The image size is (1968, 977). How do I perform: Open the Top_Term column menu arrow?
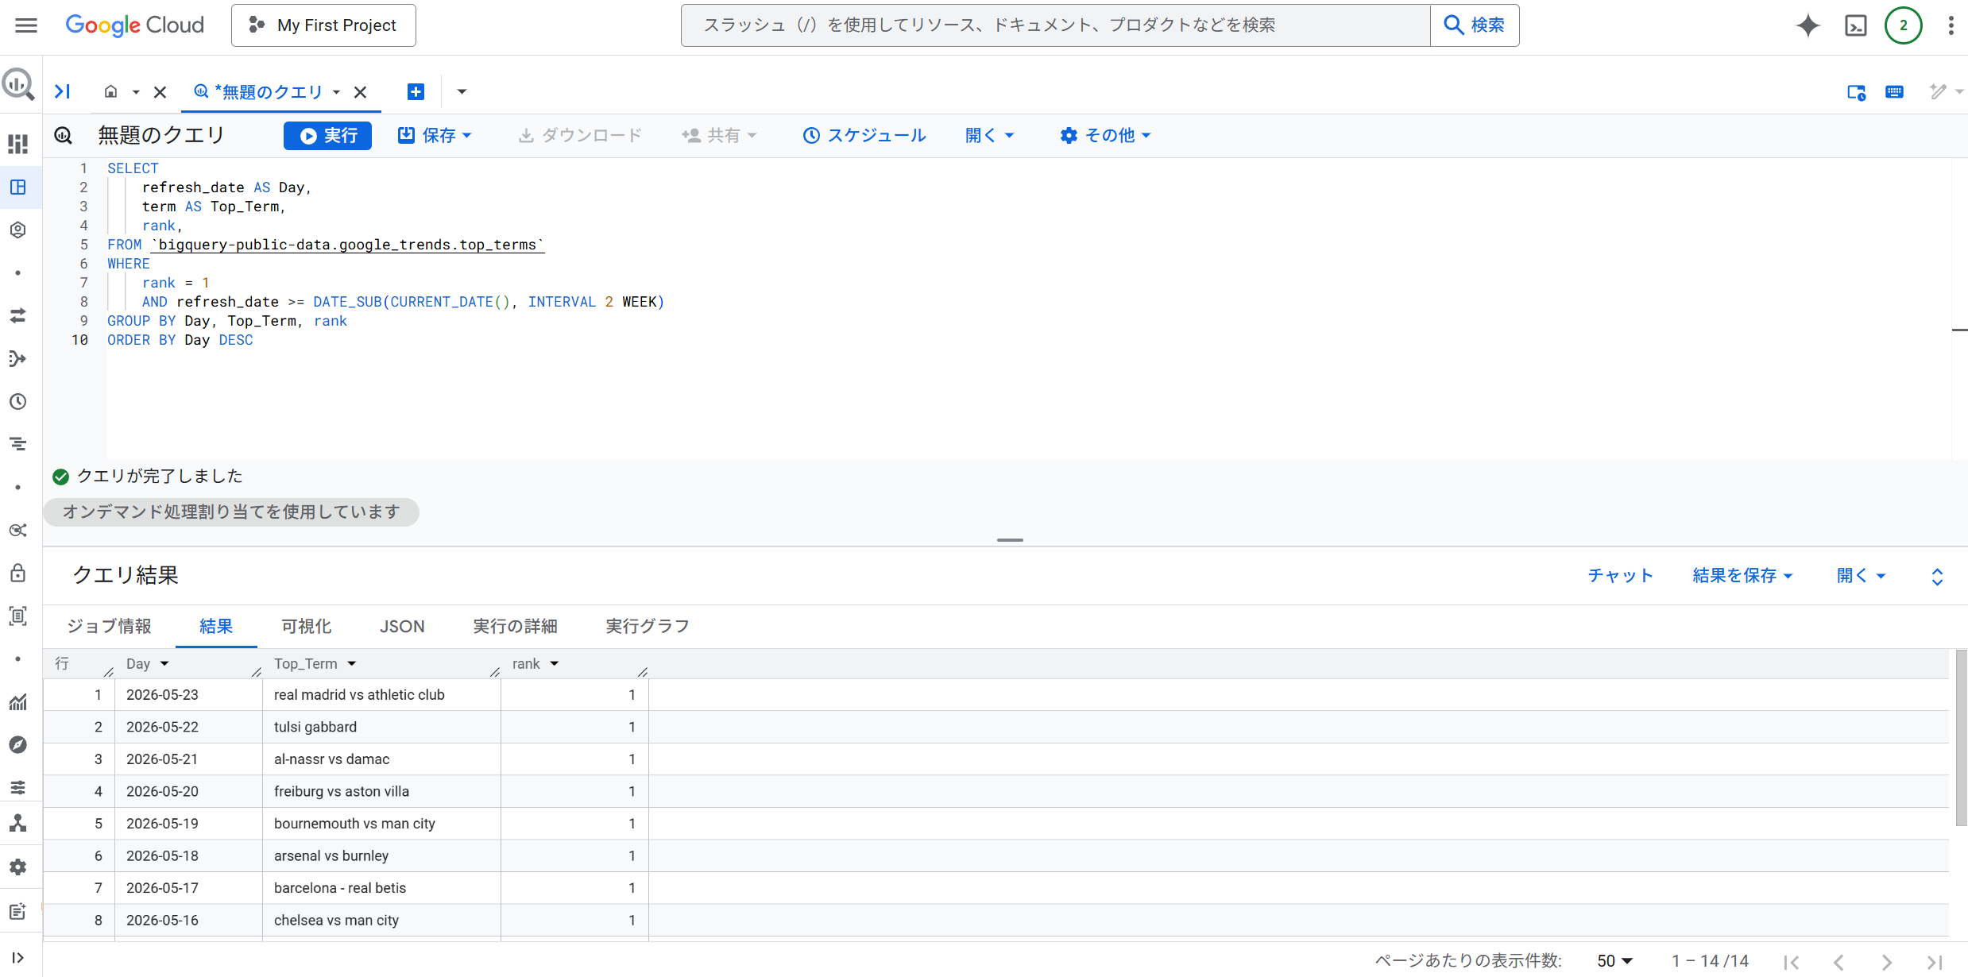tap(352, 664)
